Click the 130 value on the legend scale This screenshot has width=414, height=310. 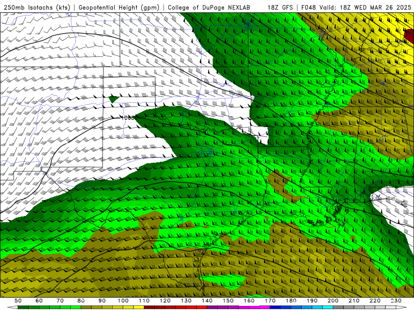(186, 301)
